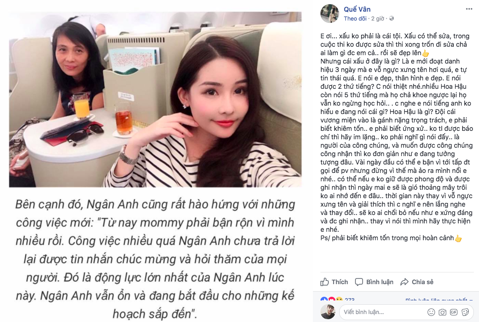Click the like reaction emoji cluster

pos(332,300)
